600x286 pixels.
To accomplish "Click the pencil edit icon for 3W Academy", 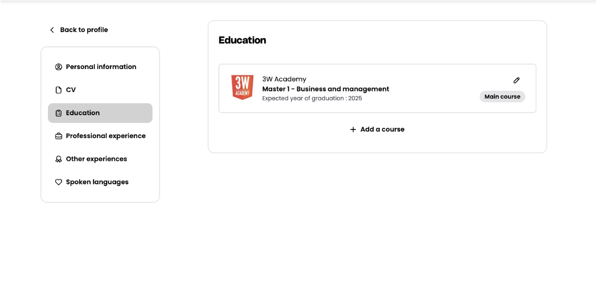I will pyautogui.click(x=517, y=80).
